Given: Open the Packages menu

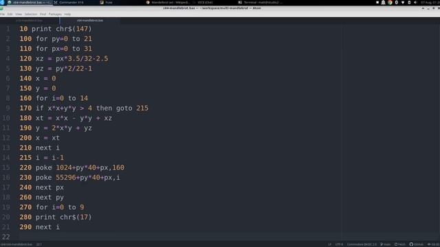Looking at the screenshot, I should pos(55,14).
